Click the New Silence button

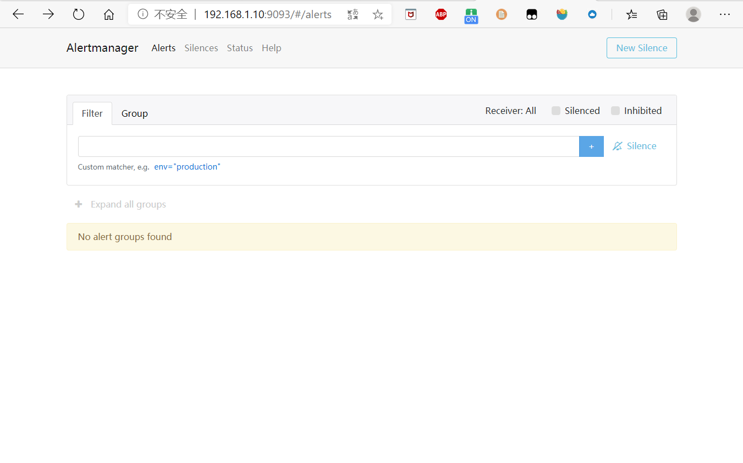pos(641,48)
